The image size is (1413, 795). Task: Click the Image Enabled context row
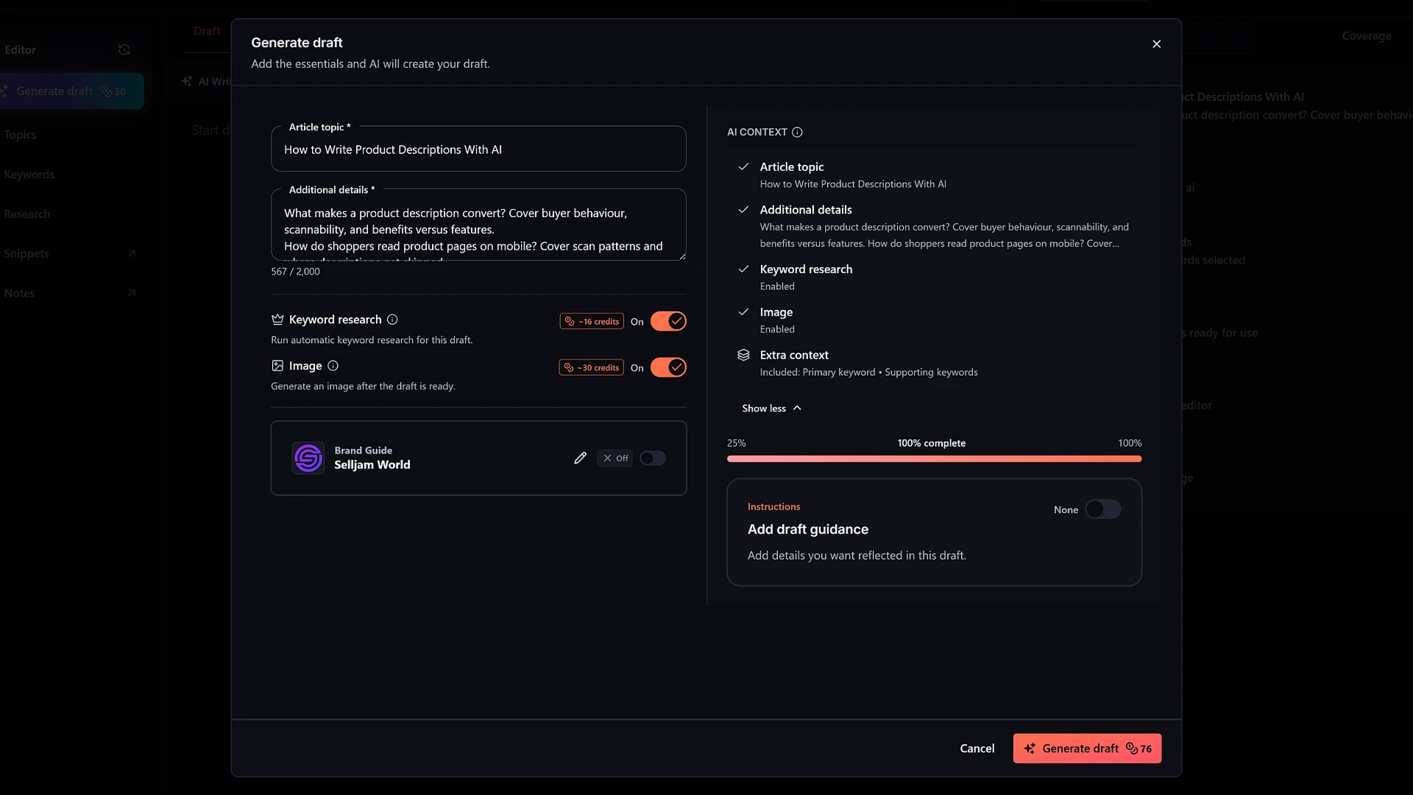[x=934, y=320]
